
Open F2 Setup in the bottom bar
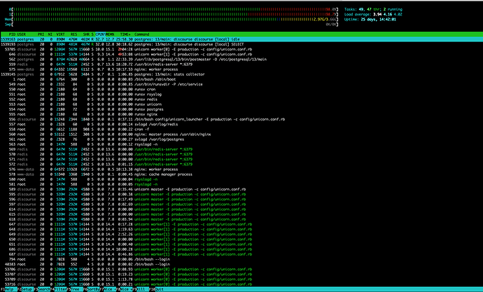pos(25,289)
